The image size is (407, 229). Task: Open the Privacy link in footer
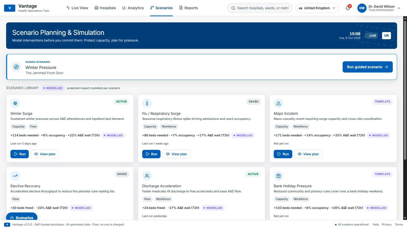pyautogui.click(x=387, y=224)
